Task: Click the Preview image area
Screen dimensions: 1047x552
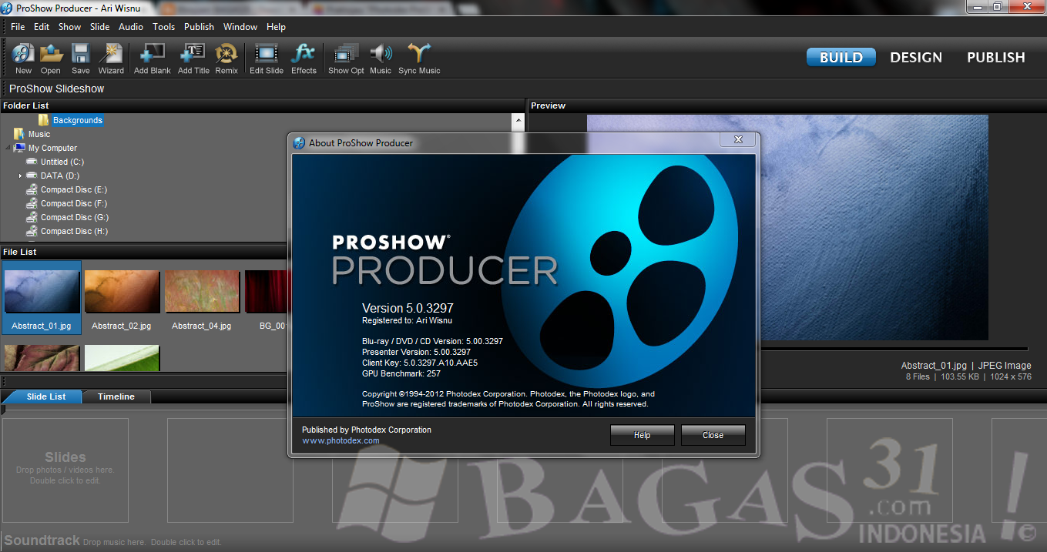Action: [x=787, y=227]
